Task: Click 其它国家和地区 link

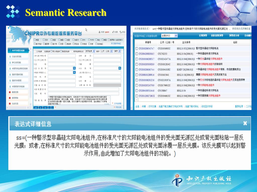Action: coord(116,43)
